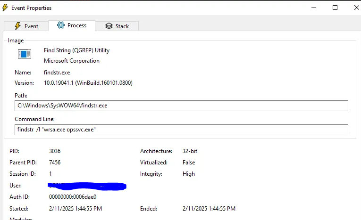
Task: Click the 'Parent PID:' label
Action: point(23,163)
